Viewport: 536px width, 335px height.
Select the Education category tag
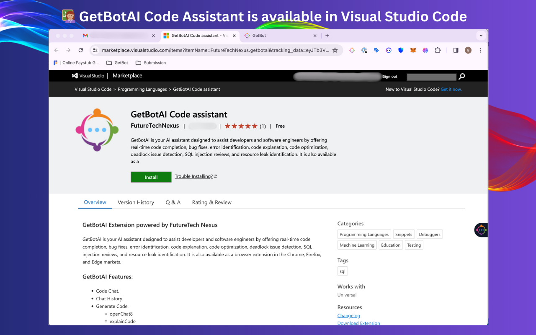[x=391, y=245]
